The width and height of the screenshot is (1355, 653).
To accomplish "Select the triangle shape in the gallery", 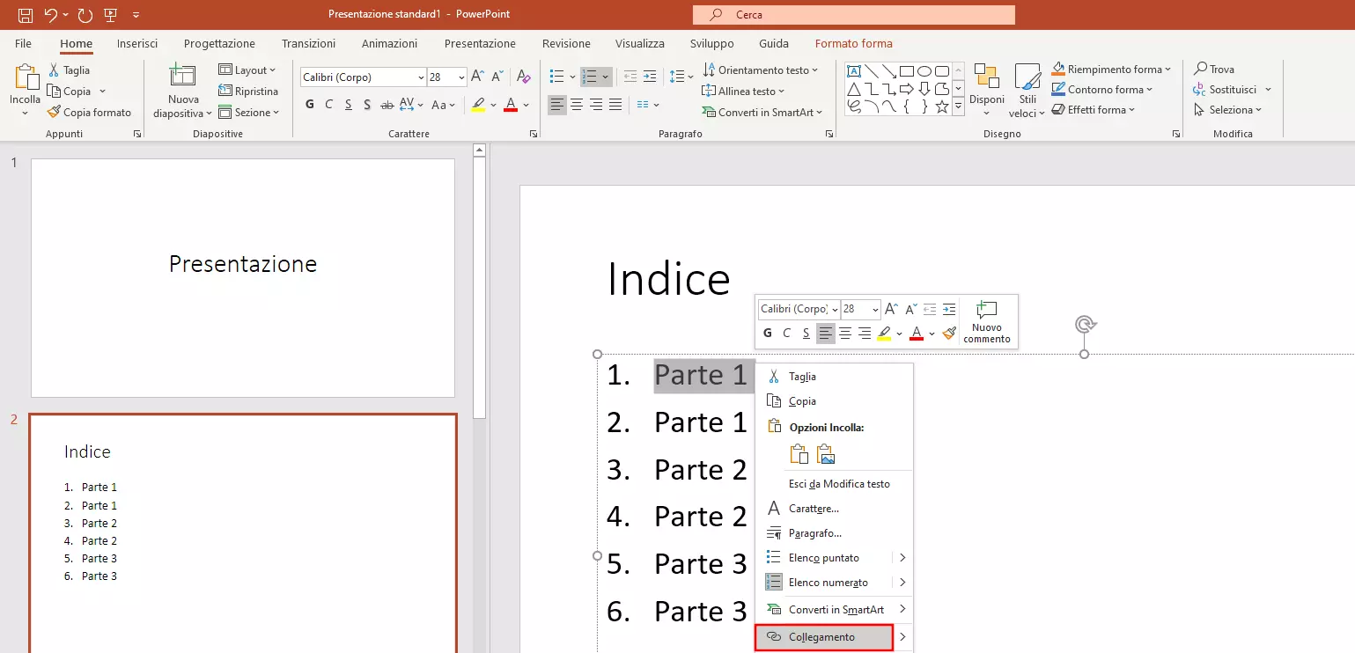I will pyautogui.click(x=853, y=89).
